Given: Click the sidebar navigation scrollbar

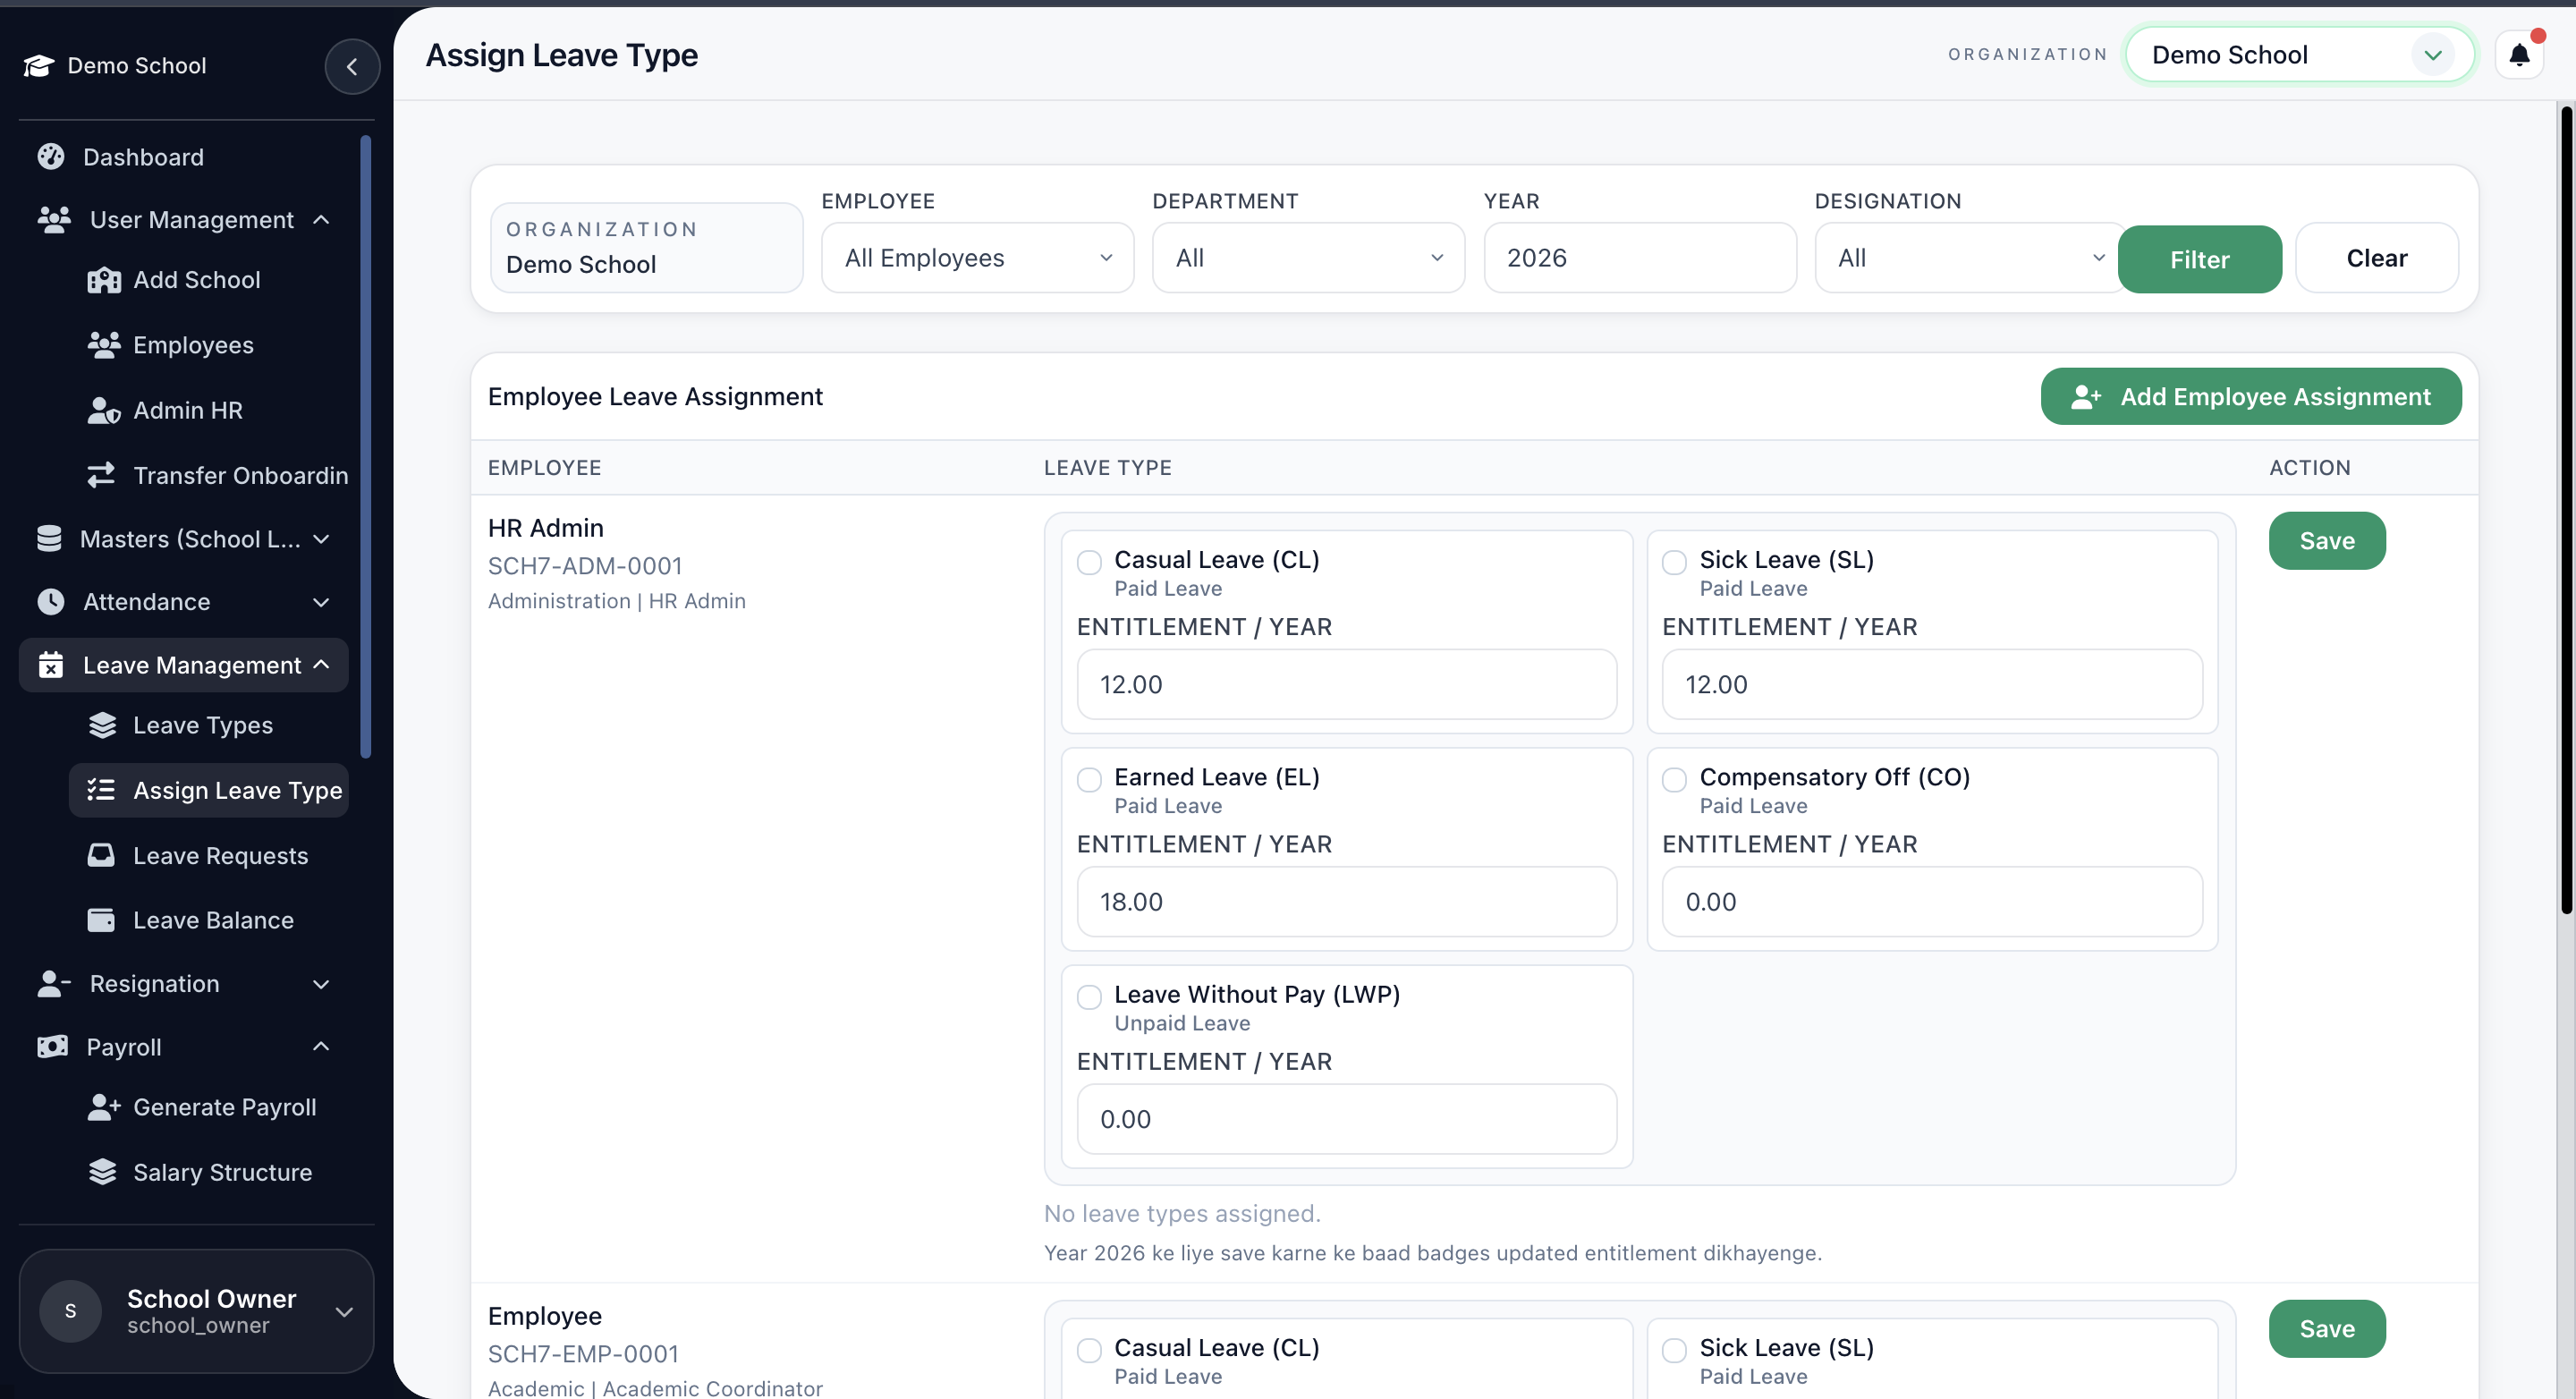Looking at the screenshot, I should tap(366, 446).
